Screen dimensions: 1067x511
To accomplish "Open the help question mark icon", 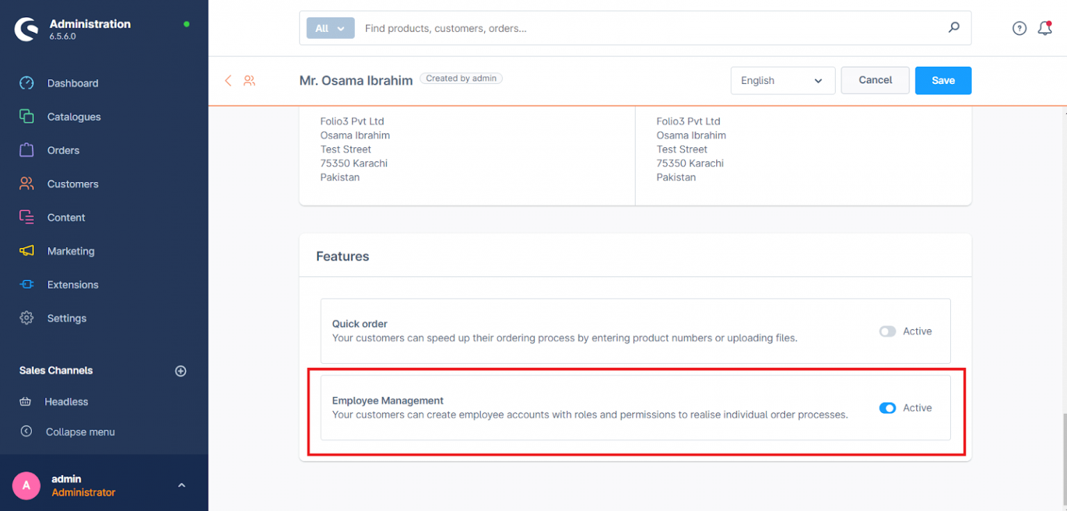I will [x=1019, y=28].
